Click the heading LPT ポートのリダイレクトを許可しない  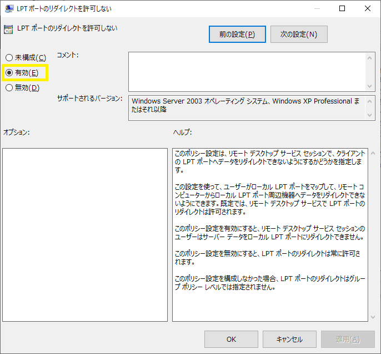tap(67, 28)
